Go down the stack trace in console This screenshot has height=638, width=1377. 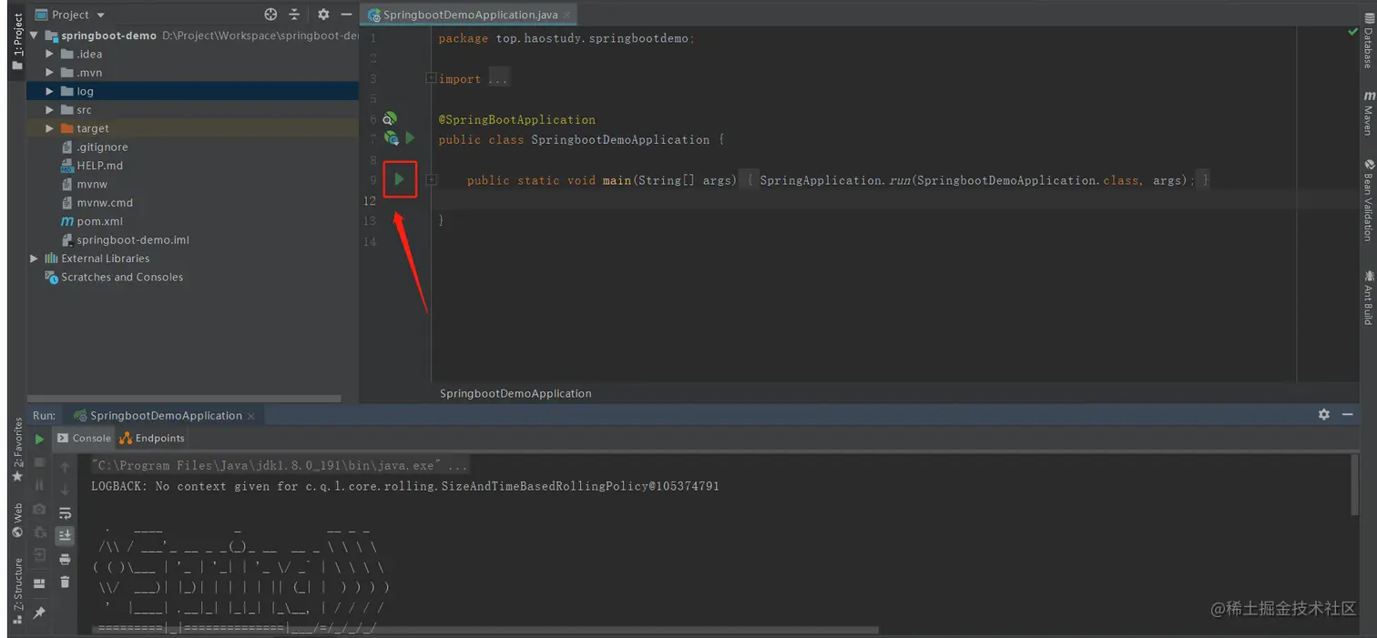[65, 490]
